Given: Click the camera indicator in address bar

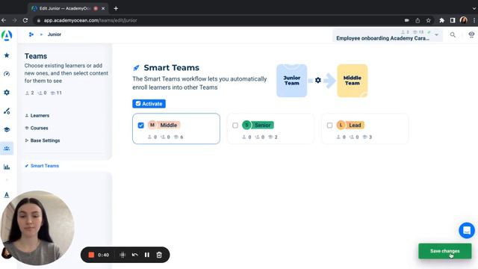Looking at the screenshot, I should (406, 20).
